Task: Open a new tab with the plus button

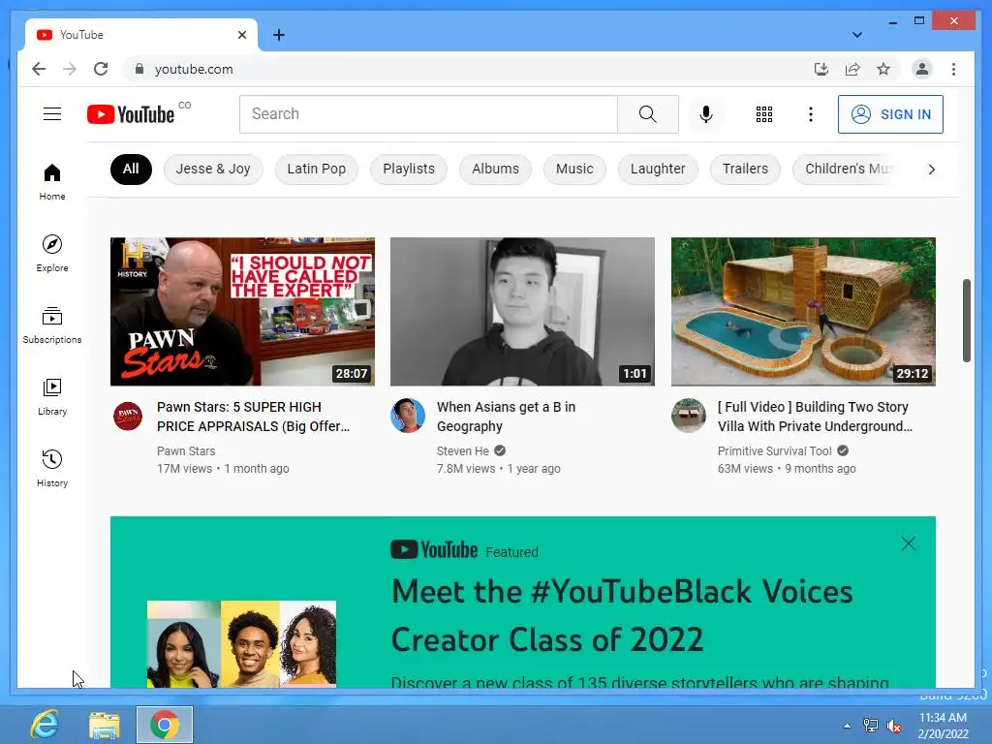Action: click(279, 35)
